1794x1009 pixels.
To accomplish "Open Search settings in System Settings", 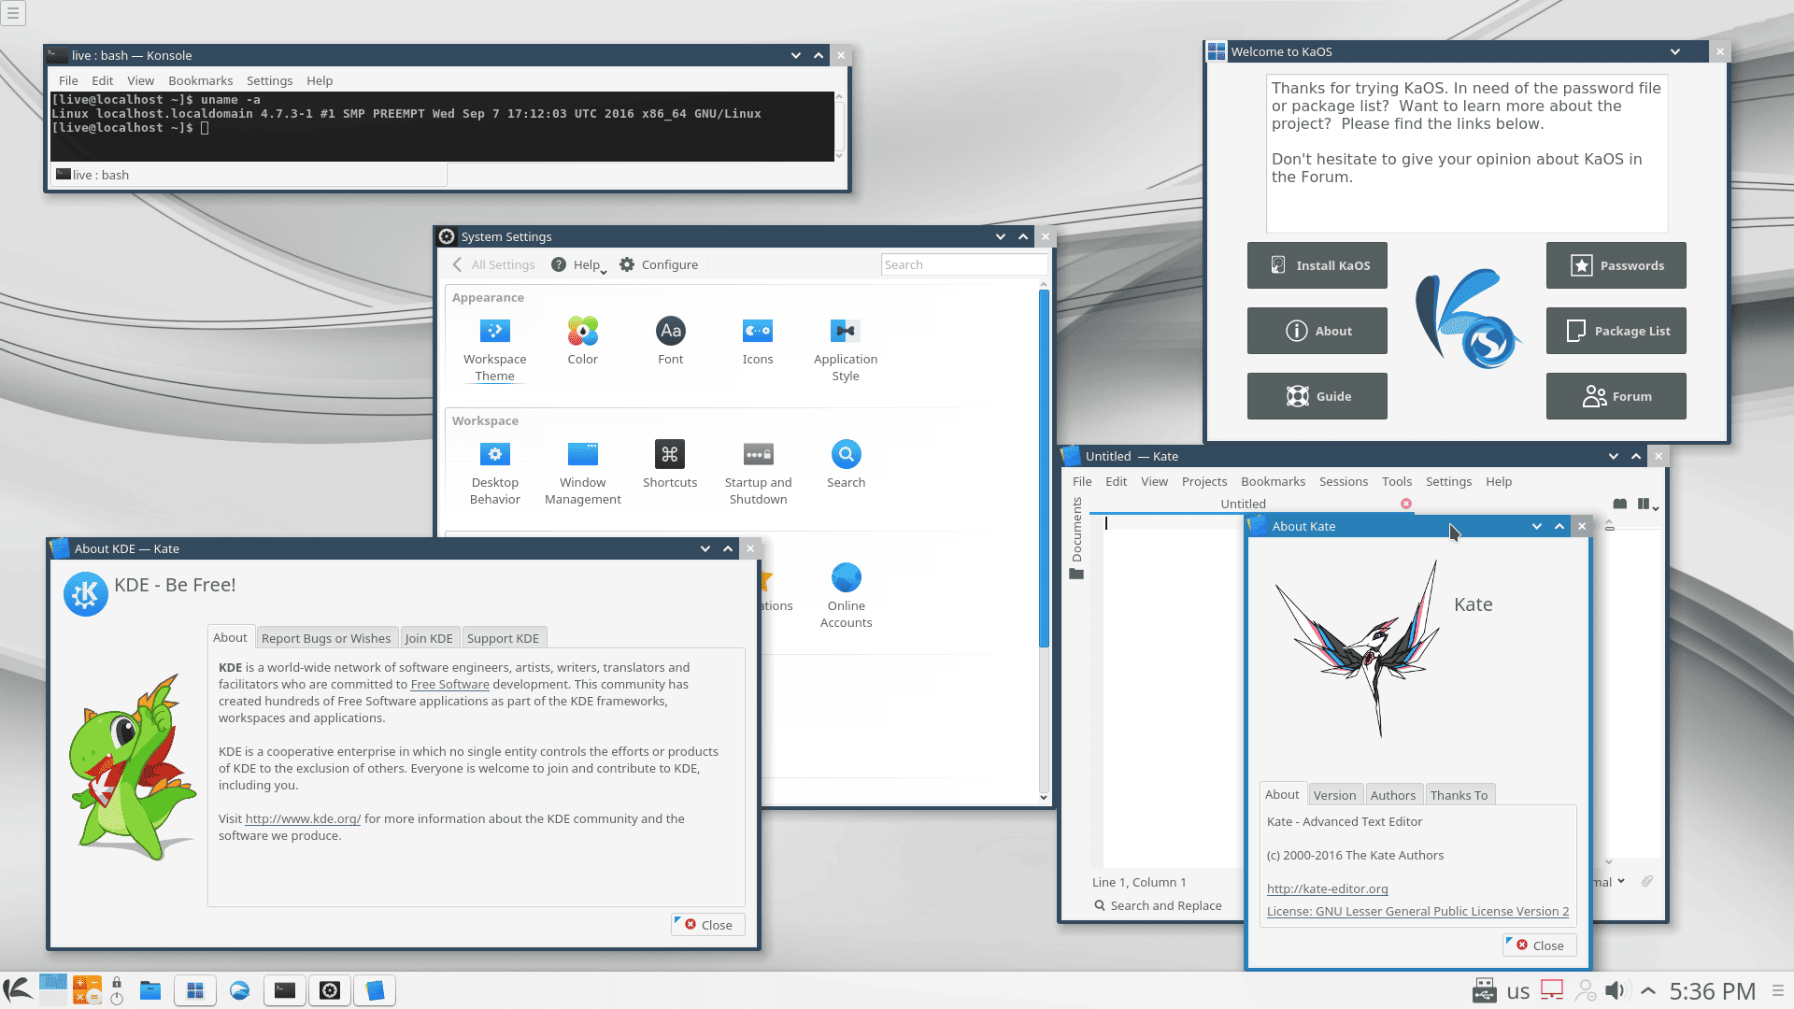I will (x=846, y=465).
